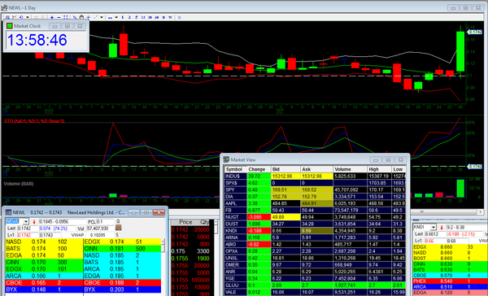Set chart interval to 15 minutes
The width and height of the screenshot is (488, 296).
(143, 17)
